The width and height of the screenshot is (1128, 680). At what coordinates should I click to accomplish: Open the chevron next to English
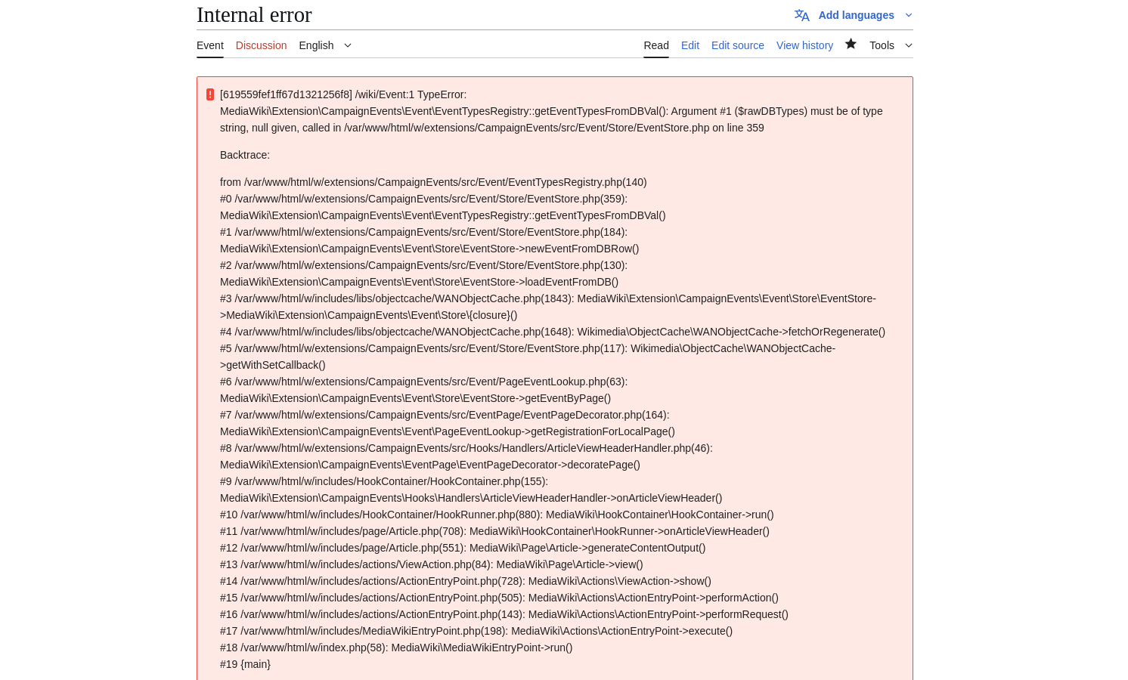coord(348,45)
